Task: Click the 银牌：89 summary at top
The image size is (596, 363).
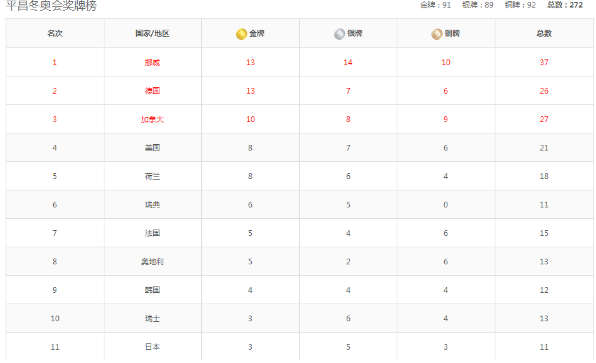Action: (478, 5)
